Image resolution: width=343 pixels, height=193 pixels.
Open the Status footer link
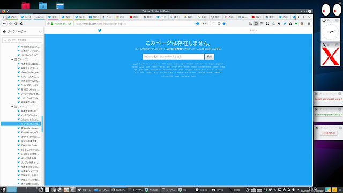coord(193,76)
